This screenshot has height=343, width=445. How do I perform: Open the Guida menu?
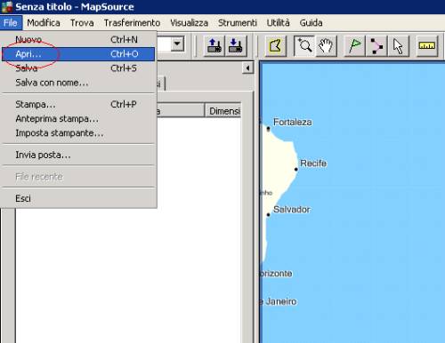[311, 23]
